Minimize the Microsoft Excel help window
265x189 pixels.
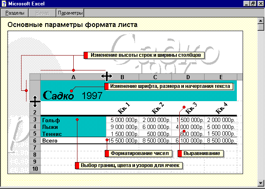247,4
